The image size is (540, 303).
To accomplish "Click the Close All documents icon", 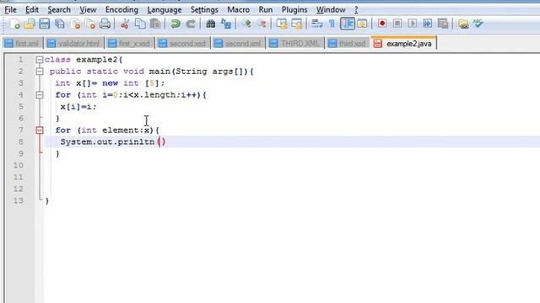I will click(90, 24).
